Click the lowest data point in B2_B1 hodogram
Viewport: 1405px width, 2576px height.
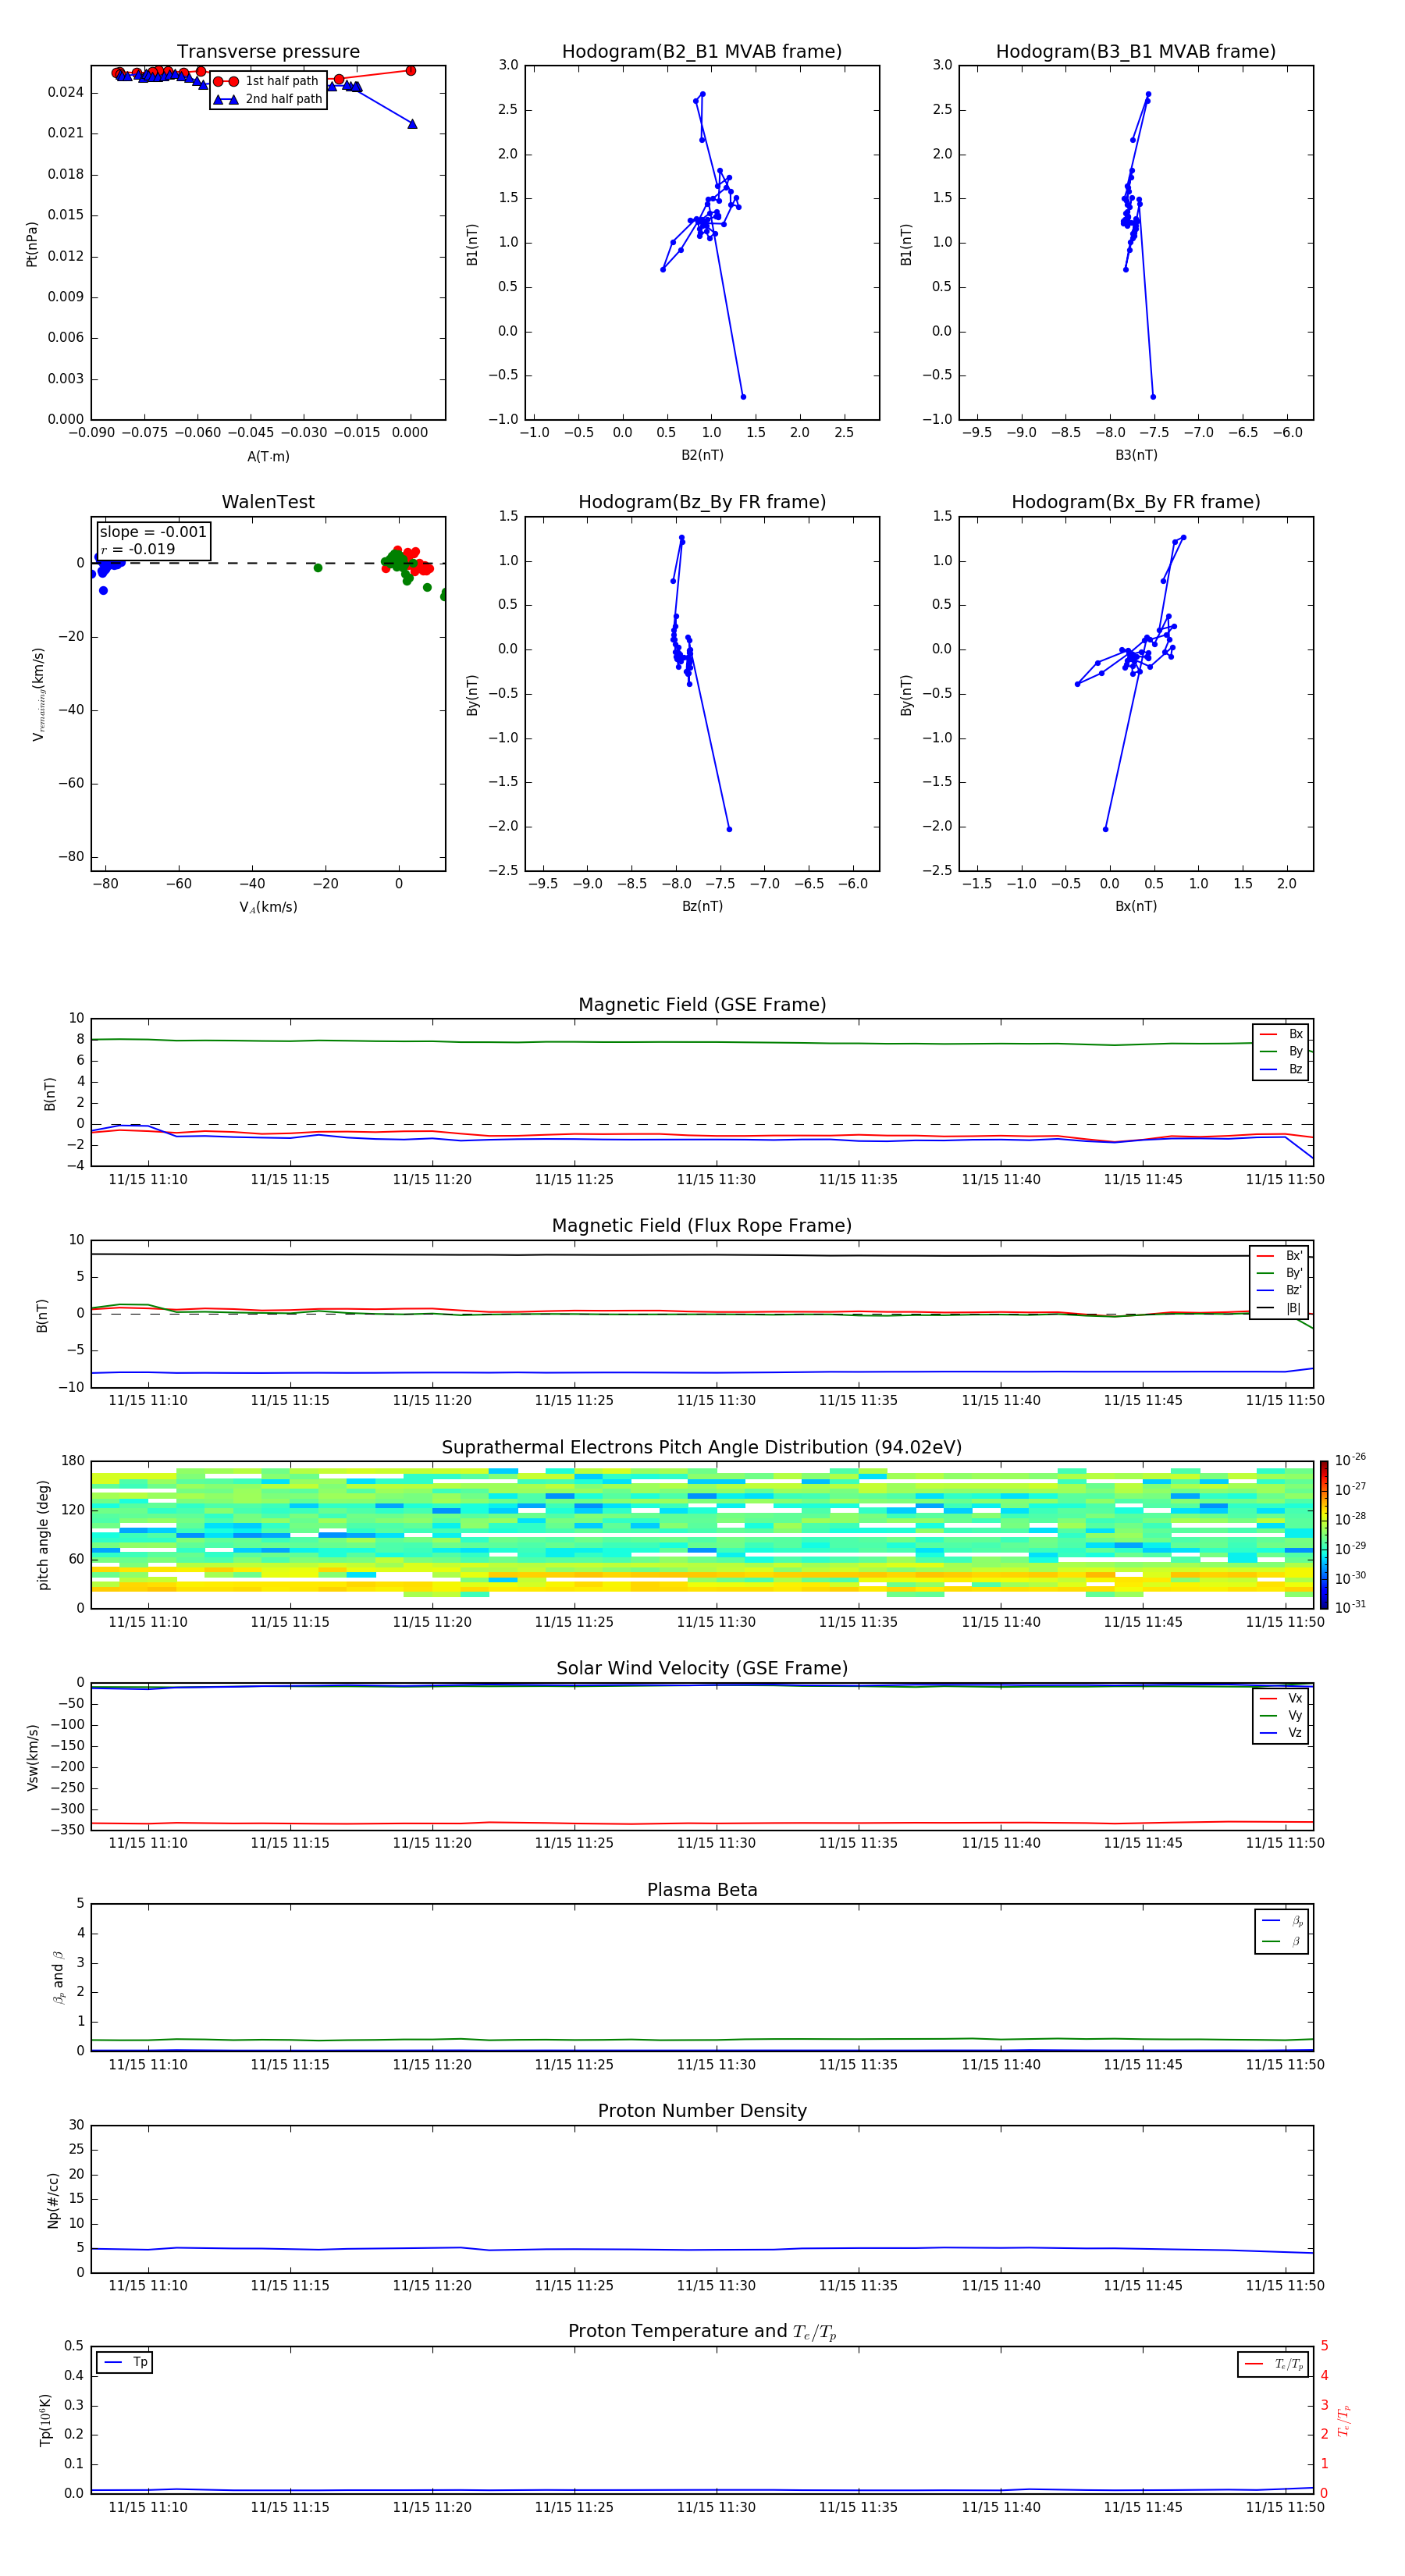(743, 397)
